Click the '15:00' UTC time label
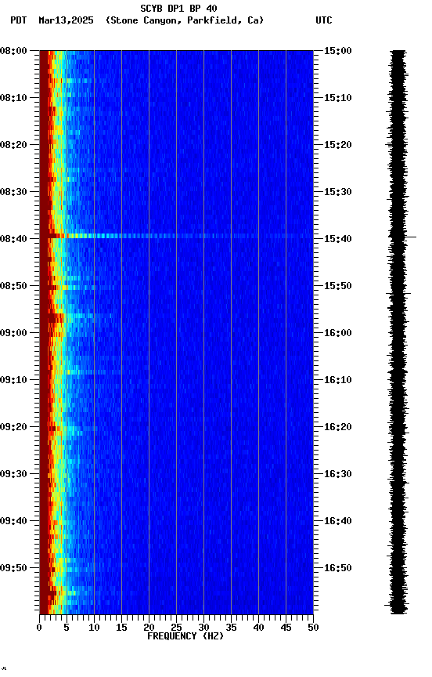This screenshot has height=677, width=432. click(x=338, y=51)
